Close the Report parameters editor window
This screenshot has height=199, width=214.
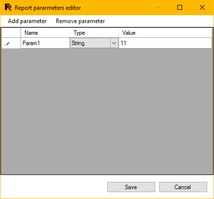[202, 7]
